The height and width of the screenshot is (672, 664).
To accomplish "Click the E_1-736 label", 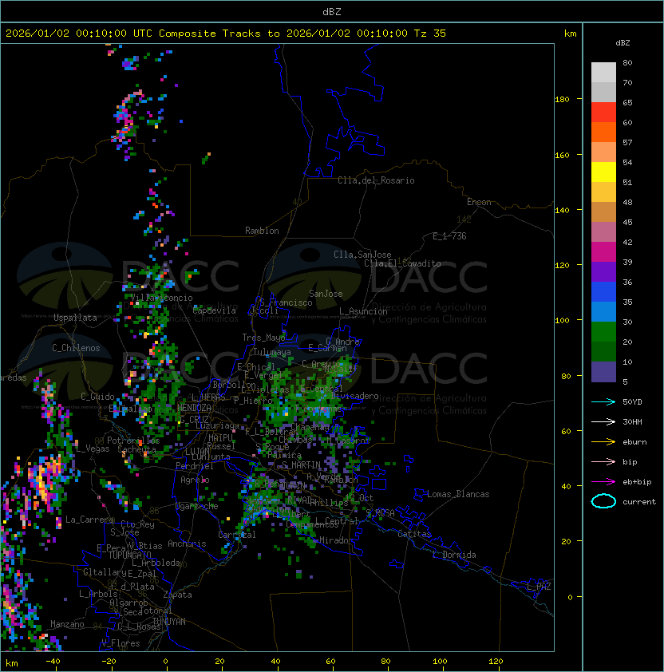I will click(449, 236).
